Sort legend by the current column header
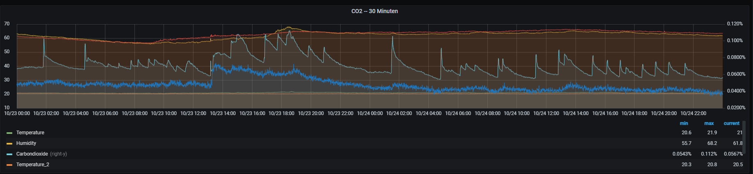Screen dimensions: 753x174 pyautogui.click(x=731, y=123)
